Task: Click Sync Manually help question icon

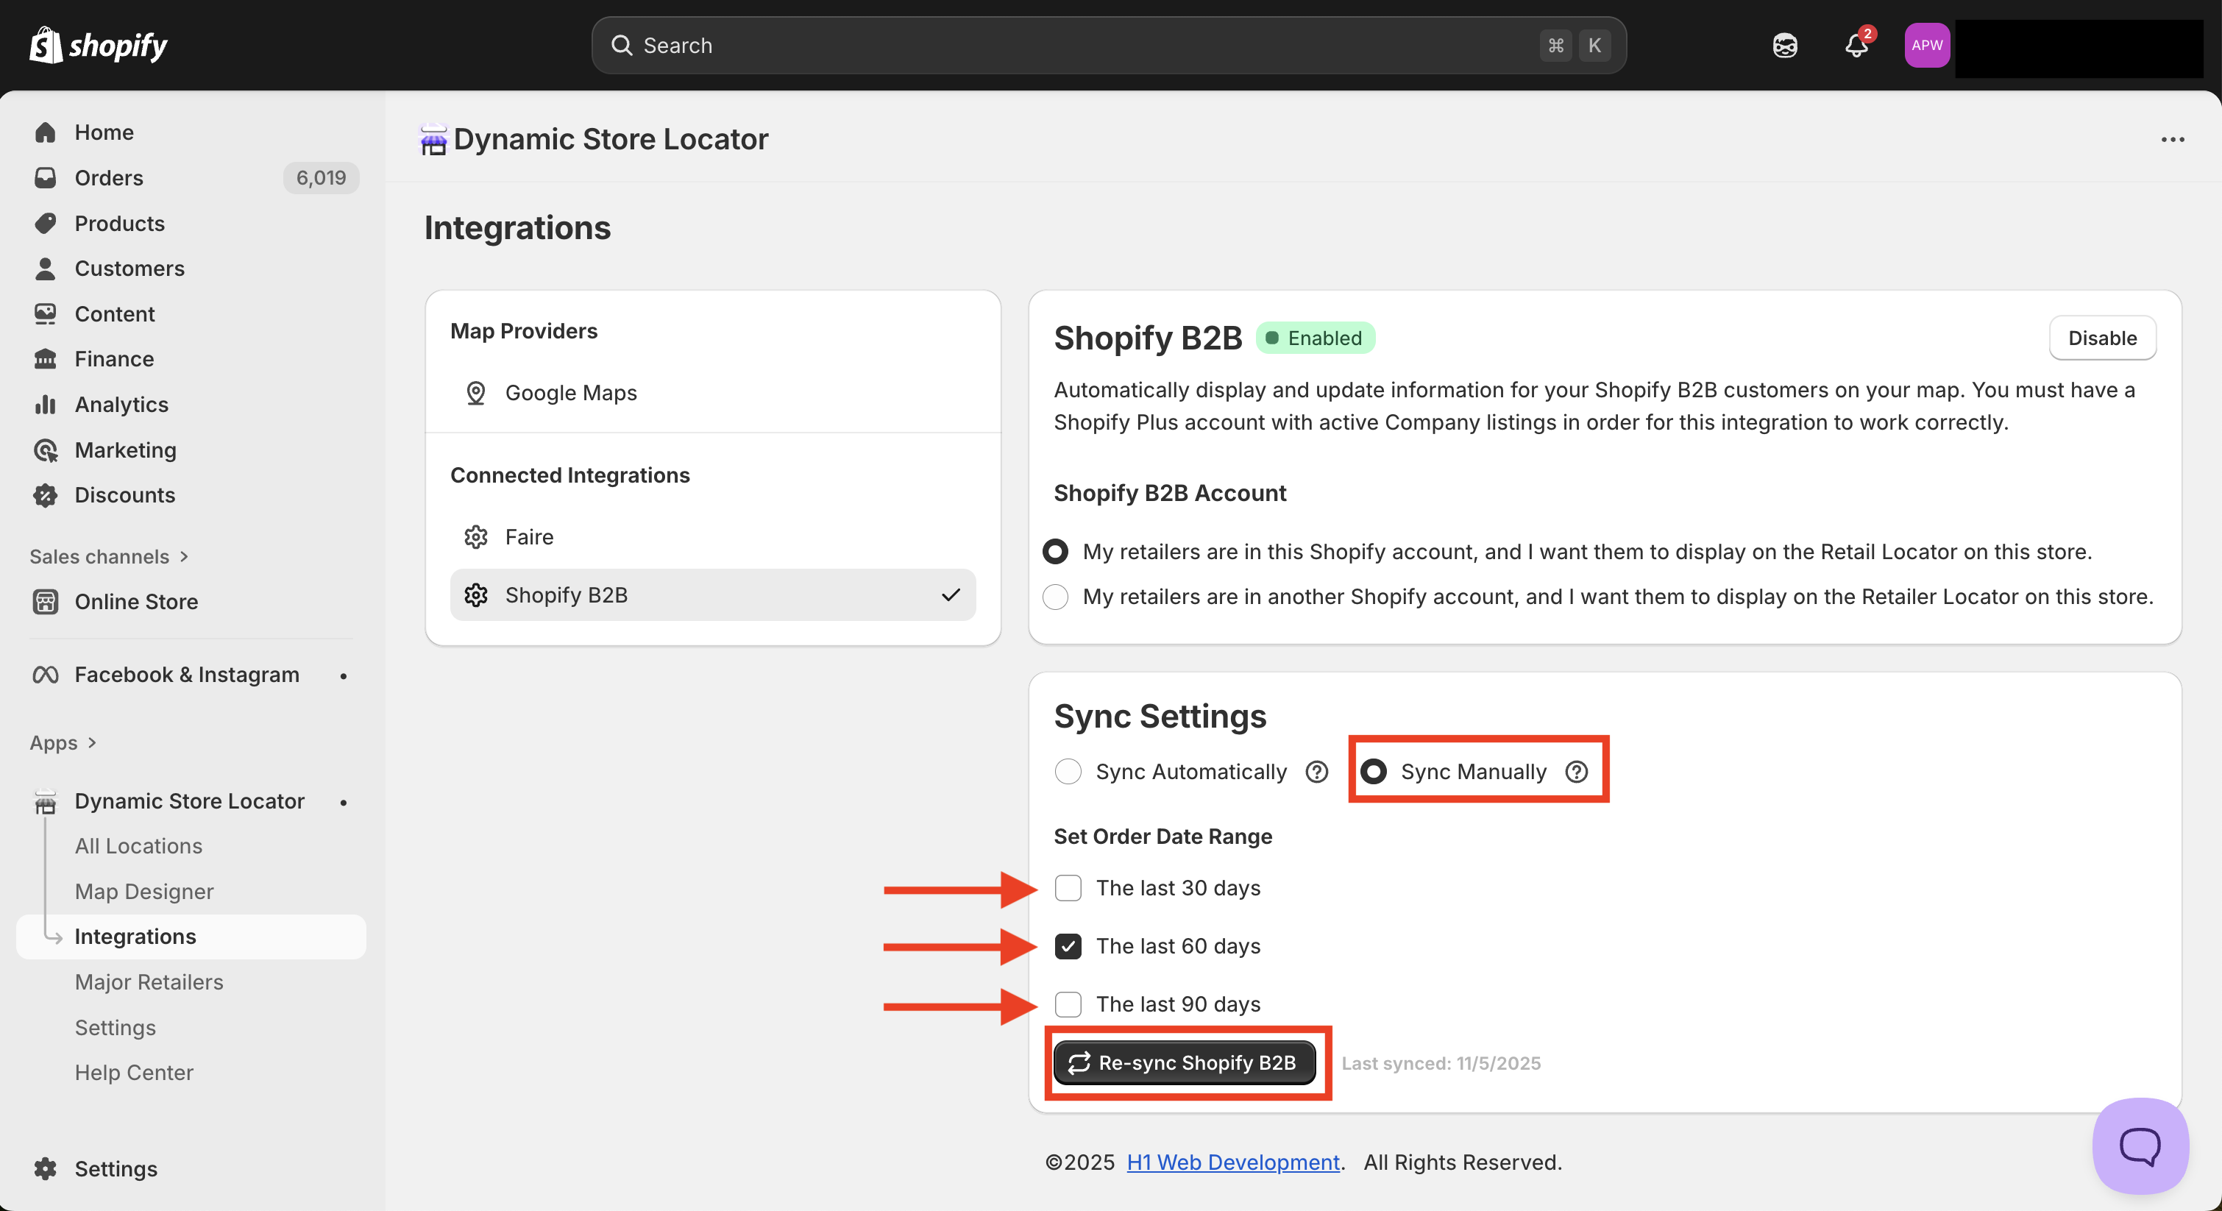Action: tap(1576, 772)
